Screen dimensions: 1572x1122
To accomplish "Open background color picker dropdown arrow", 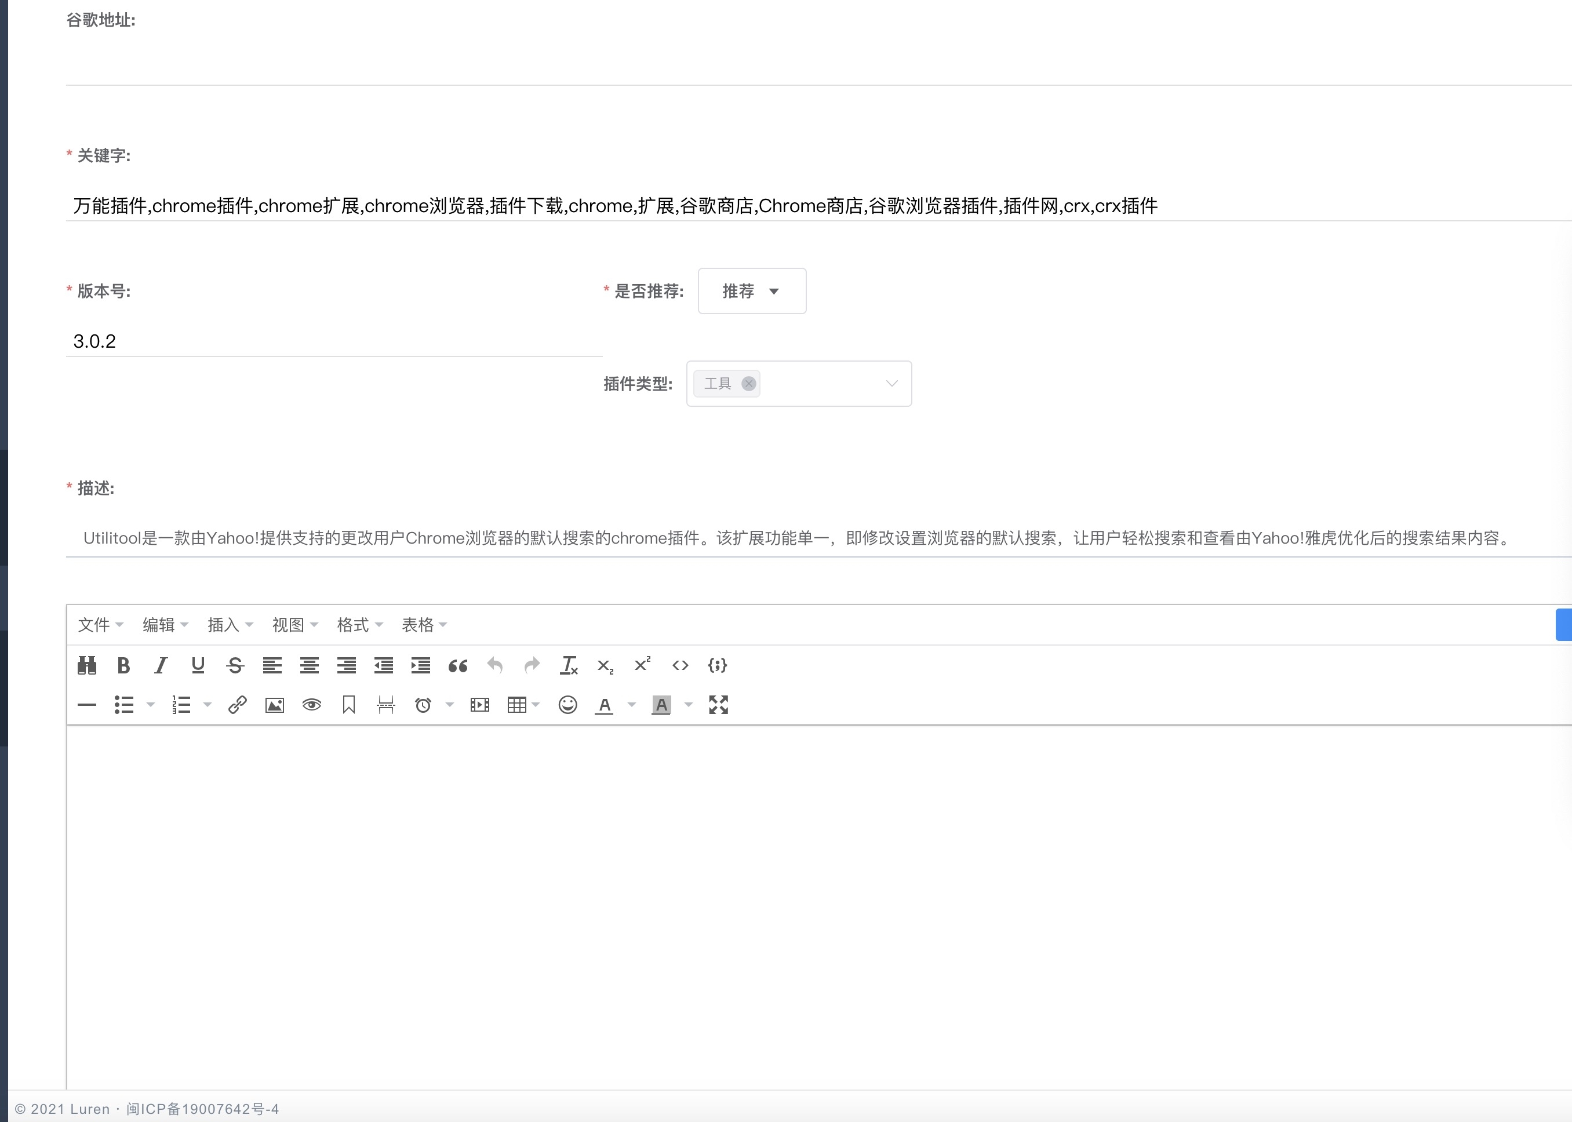I will pyautogui.click(x=688, y=705).
